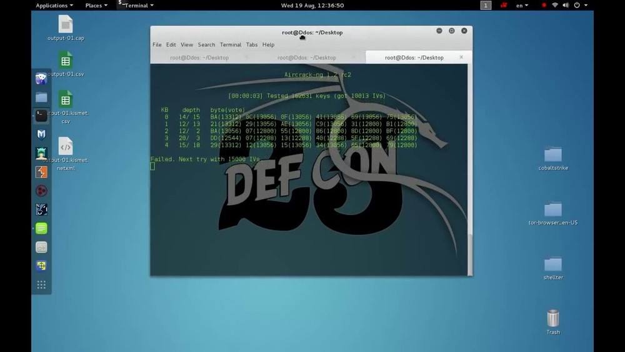
Task: Open output-01.cap file on desktop
Action: click(x=66, y=28)
